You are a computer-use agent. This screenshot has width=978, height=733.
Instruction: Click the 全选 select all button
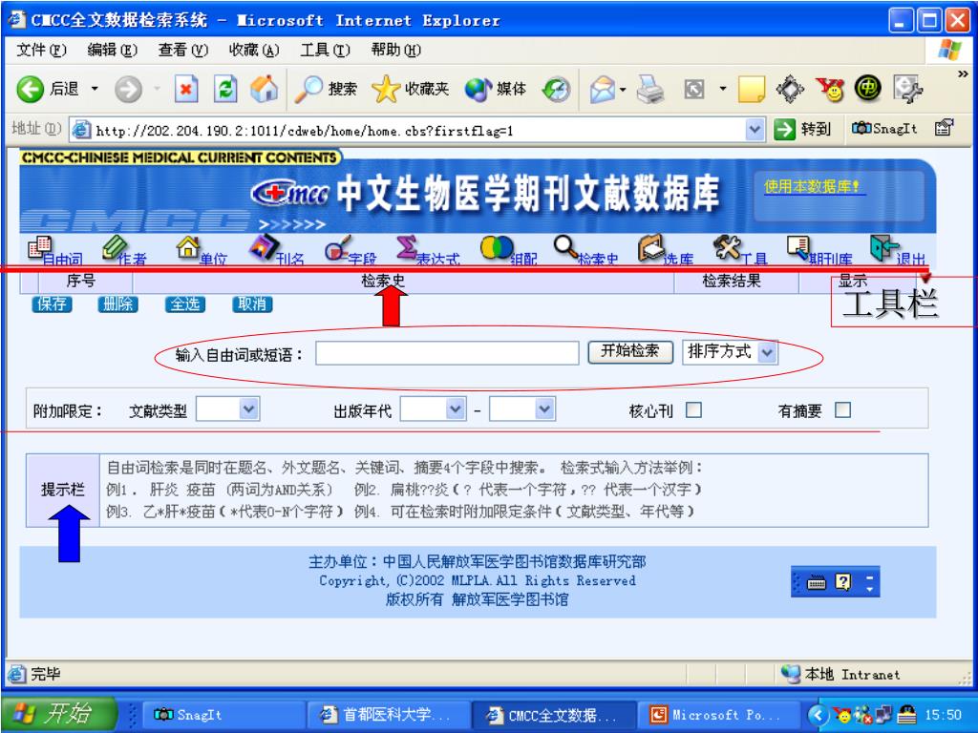[x=185, y=304]
